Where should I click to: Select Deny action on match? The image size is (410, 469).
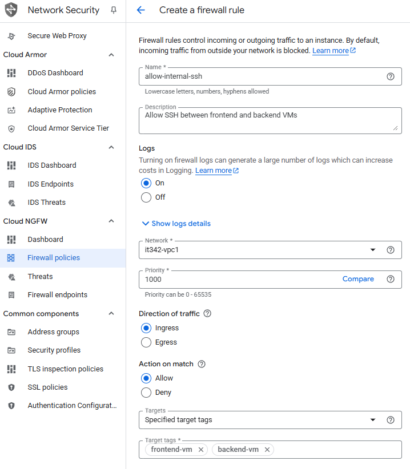pos(146,393)
